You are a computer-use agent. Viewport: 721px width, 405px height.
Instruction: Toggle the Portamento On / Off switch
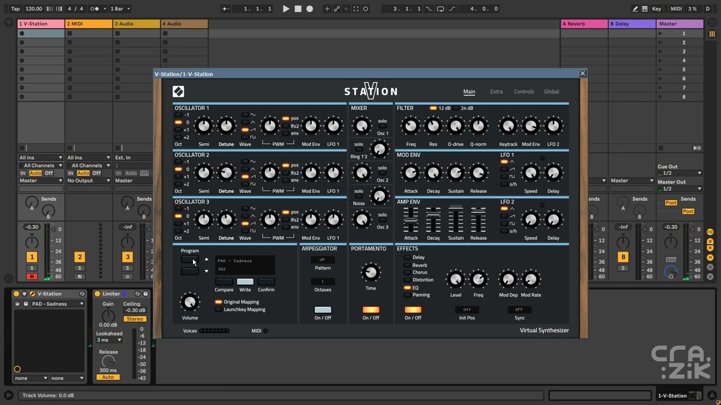point(371,310)
